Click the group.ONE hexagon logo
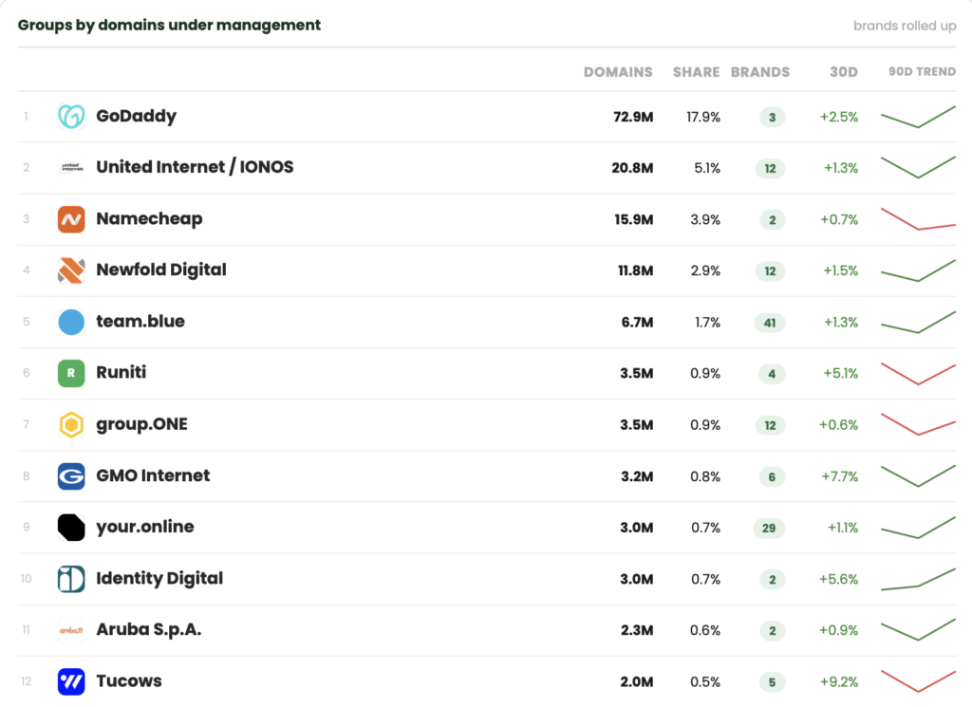The image size is (972, 707). [x=71, y=425]
